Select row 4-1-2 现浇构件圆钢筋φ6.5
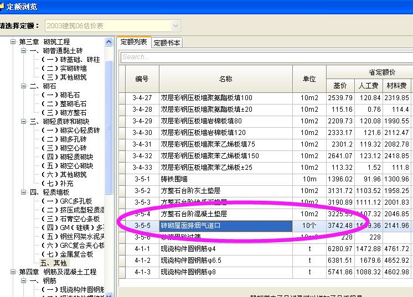 [266, 260]
